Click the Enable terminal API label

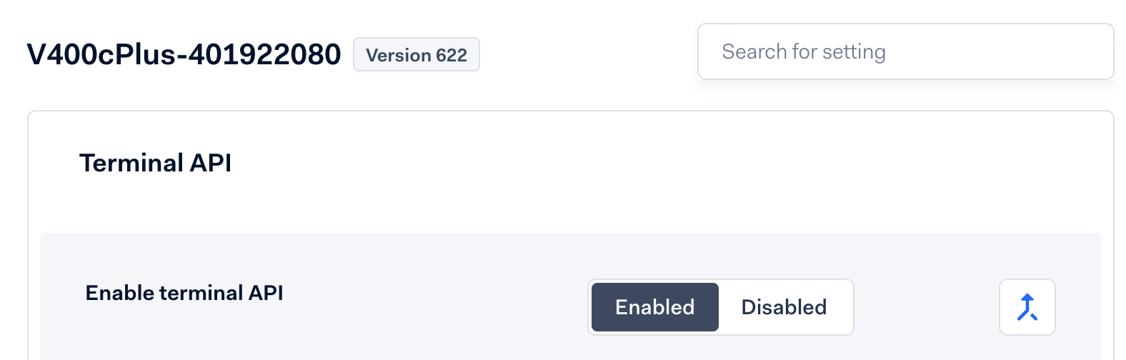pos(184,293)
